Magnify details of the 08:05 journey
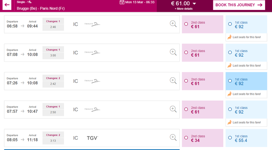 tap(173, 137)
